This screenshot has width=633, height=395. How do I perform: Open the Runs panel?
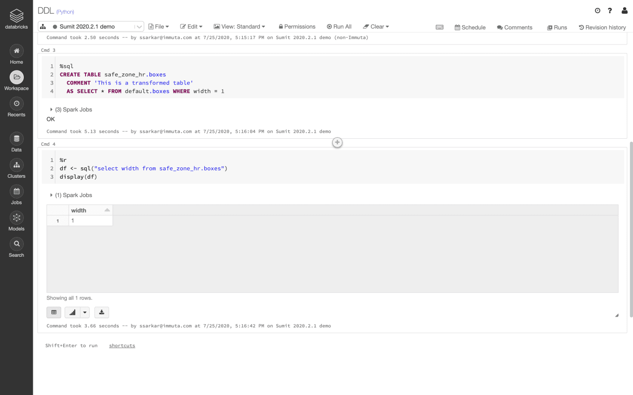coord(557,27)
